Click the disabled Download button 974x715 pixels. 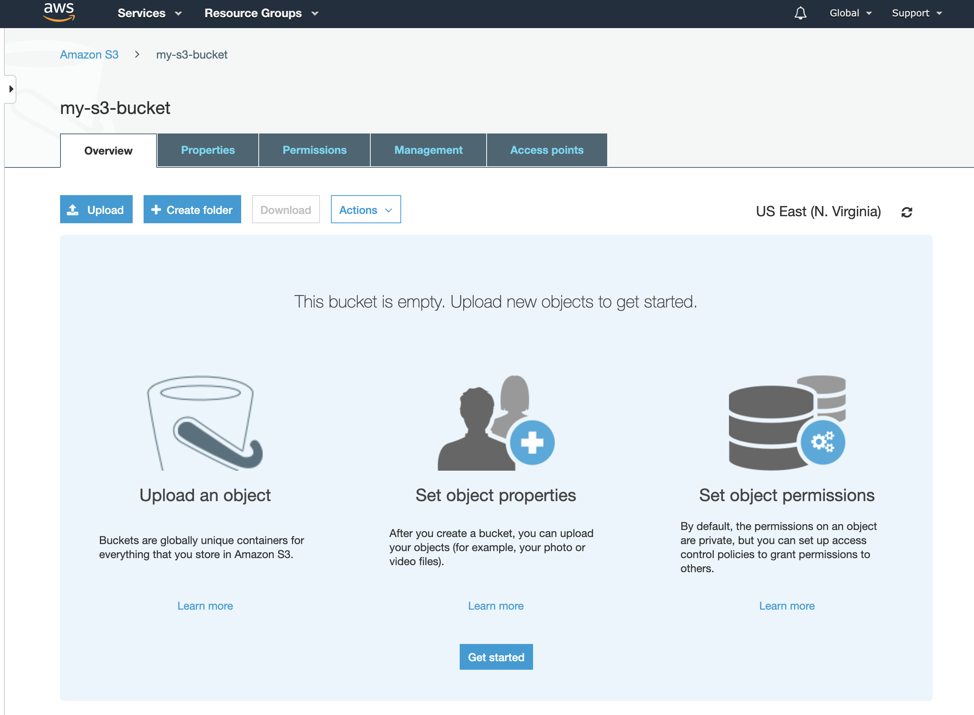point(286,210)
